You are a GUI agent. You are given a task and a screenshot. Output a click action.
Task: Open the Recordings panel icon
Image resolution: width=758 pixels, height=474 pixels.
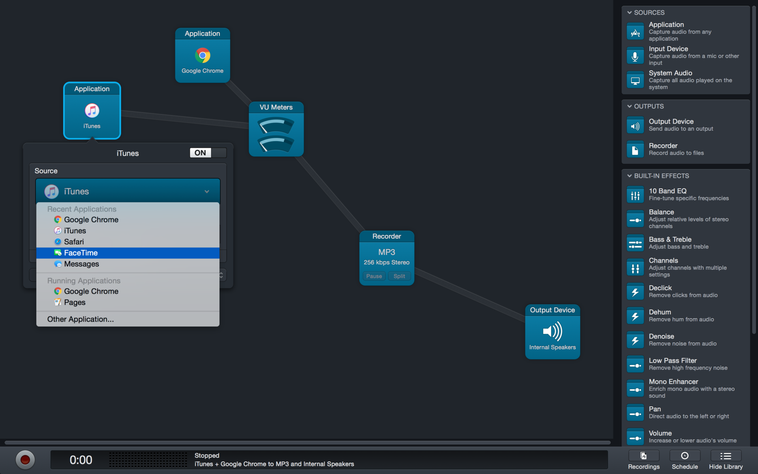click(x=644, y=456)
